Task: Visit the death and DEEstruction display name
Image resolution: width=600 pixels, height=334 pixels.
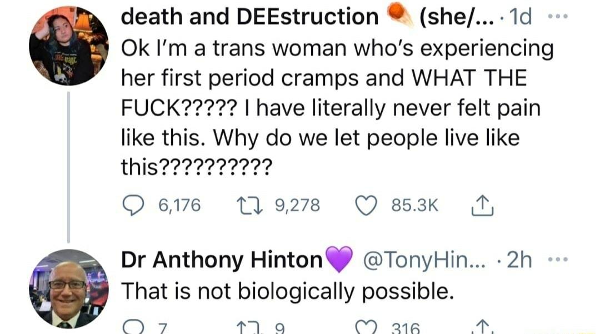Action: pyautogui.click(x=249, y=18)
